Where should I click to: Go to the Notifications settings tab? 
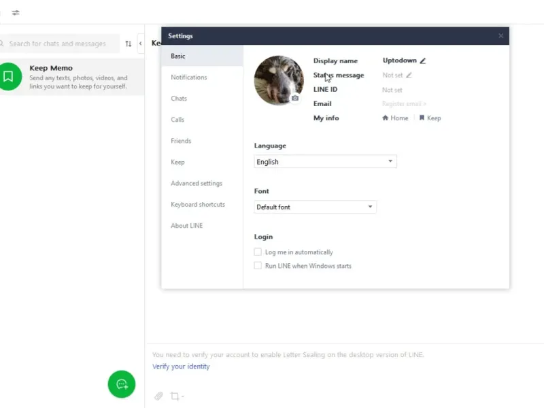point(202,78)
